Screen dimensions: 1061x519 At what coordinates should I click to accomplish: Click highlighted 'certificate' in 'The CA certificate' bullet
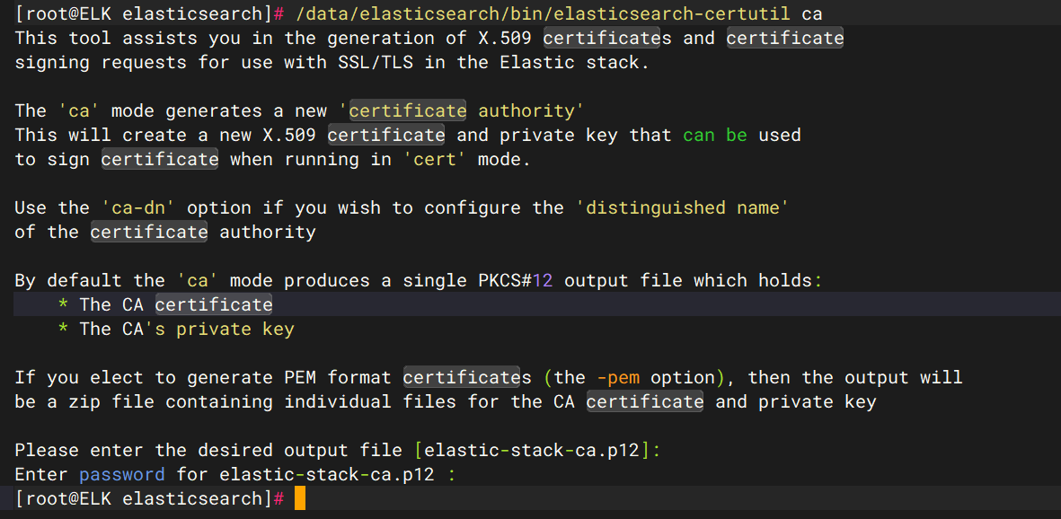point(214,305)
